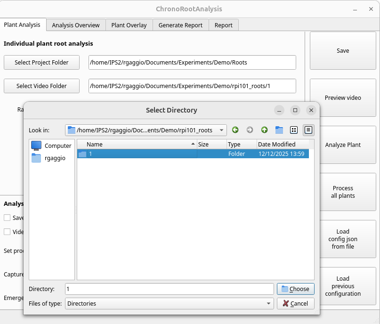Click the Analyze Plant button
Viewport: 380px width, 324px height.
pyautogui.click(x=343, y=145)
